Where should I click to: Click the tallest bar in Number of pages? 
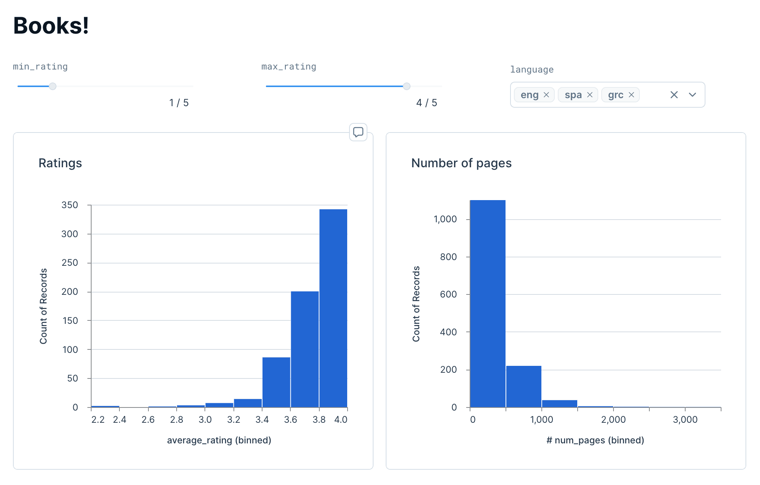coord(488,304)
